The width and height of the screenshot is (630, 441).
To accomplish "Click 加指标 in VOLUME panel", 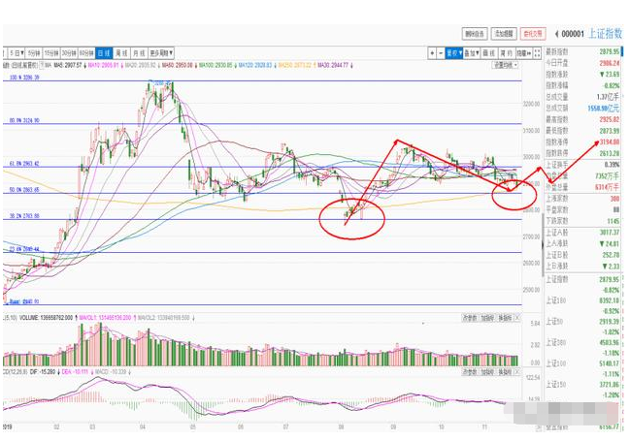I will [x=487, y=318].
